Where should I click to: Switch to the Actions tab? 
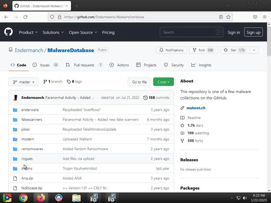tap(119, 65)
